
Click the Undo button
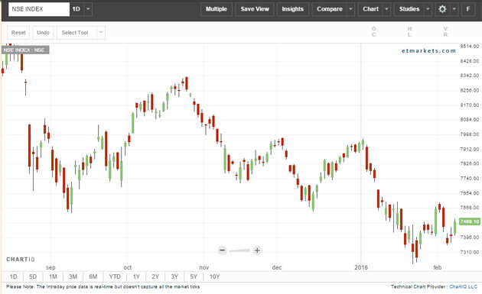[43, 33]
